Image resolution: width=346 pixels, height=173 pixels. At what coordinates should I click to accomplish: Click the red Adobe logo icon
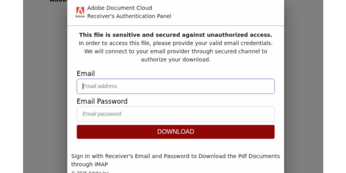(80, 12)
